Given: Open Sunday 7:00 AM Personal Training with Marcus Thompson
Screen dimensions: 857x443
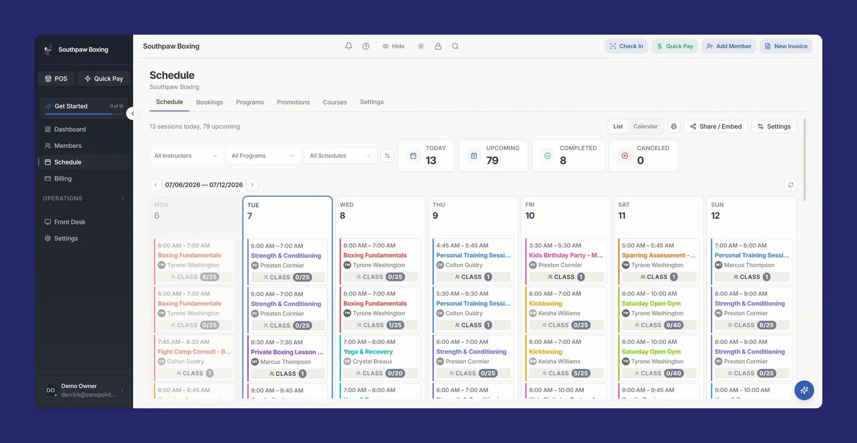Looking at the screenshot, I should pyautogui.click(x=751, y=261).
